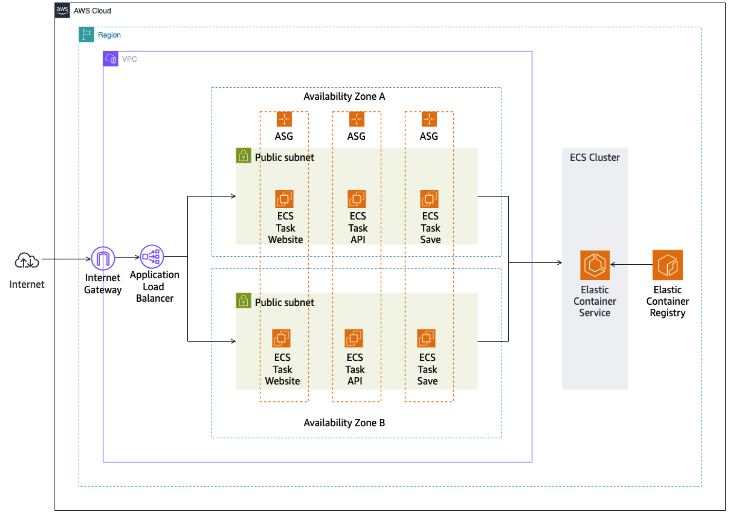Click ECS Task Website icon in Zone B
Image resolution: width=730 pixels, height=514 pixels.
pyautogui.click(x=281, y=338)
